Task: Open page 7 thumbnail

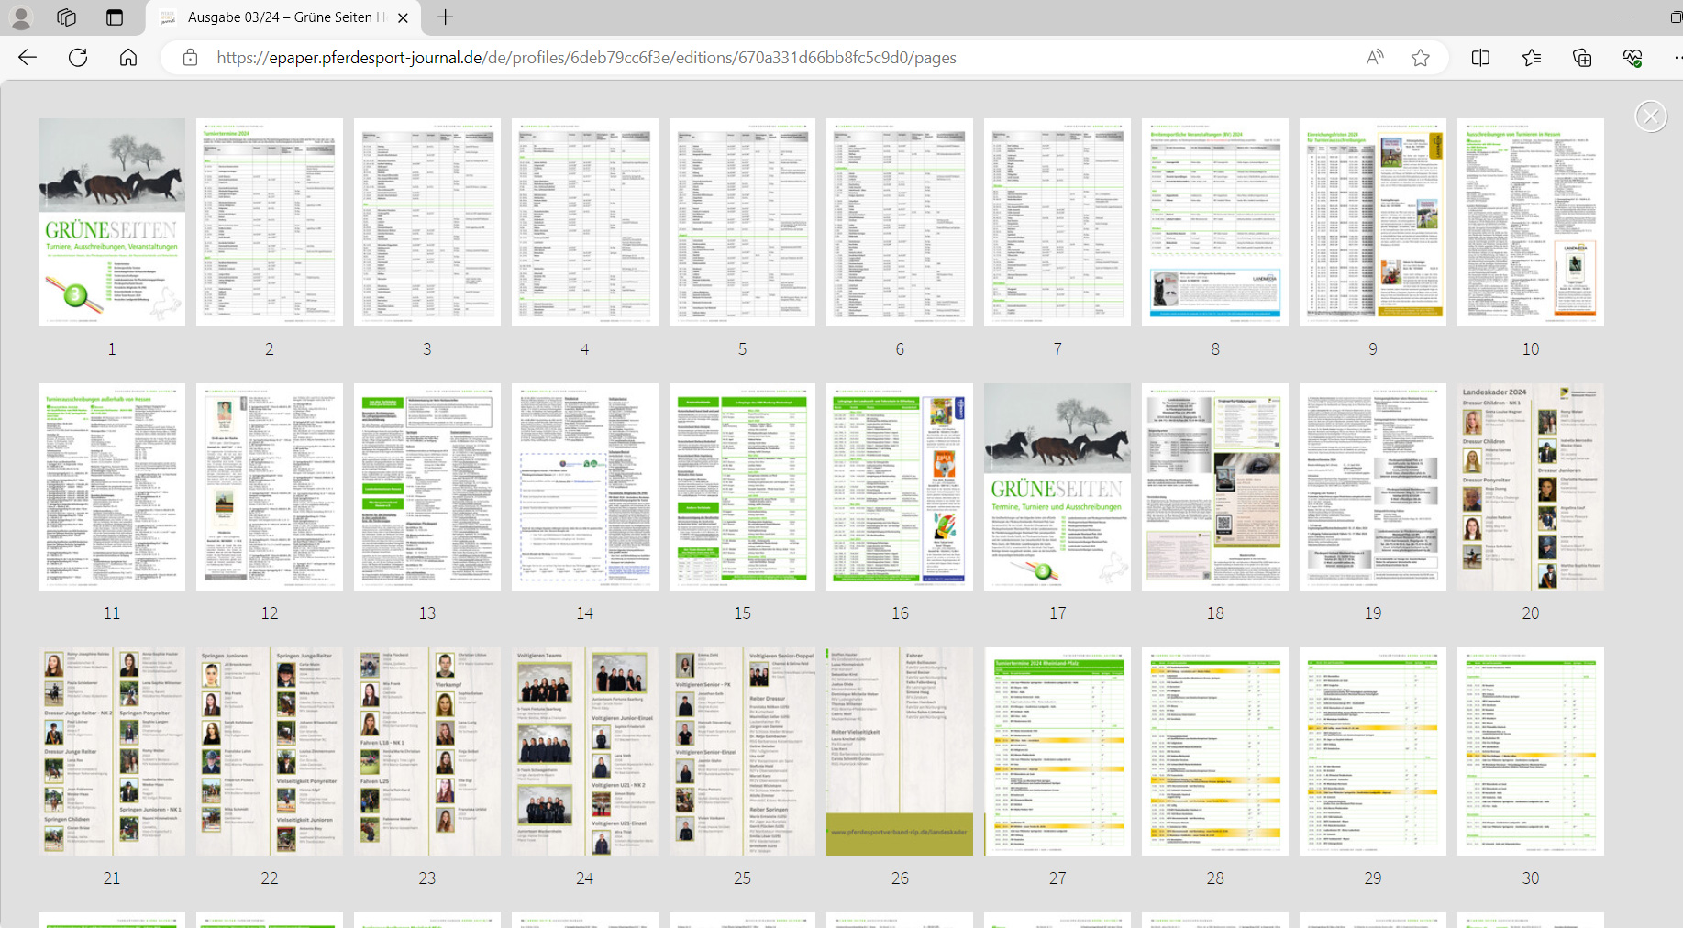Action: click(1057, 222)
